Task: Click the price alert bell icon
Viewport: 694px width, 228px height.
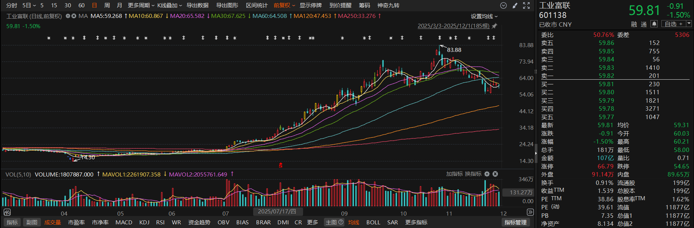Action: click(x=654, y=24)
